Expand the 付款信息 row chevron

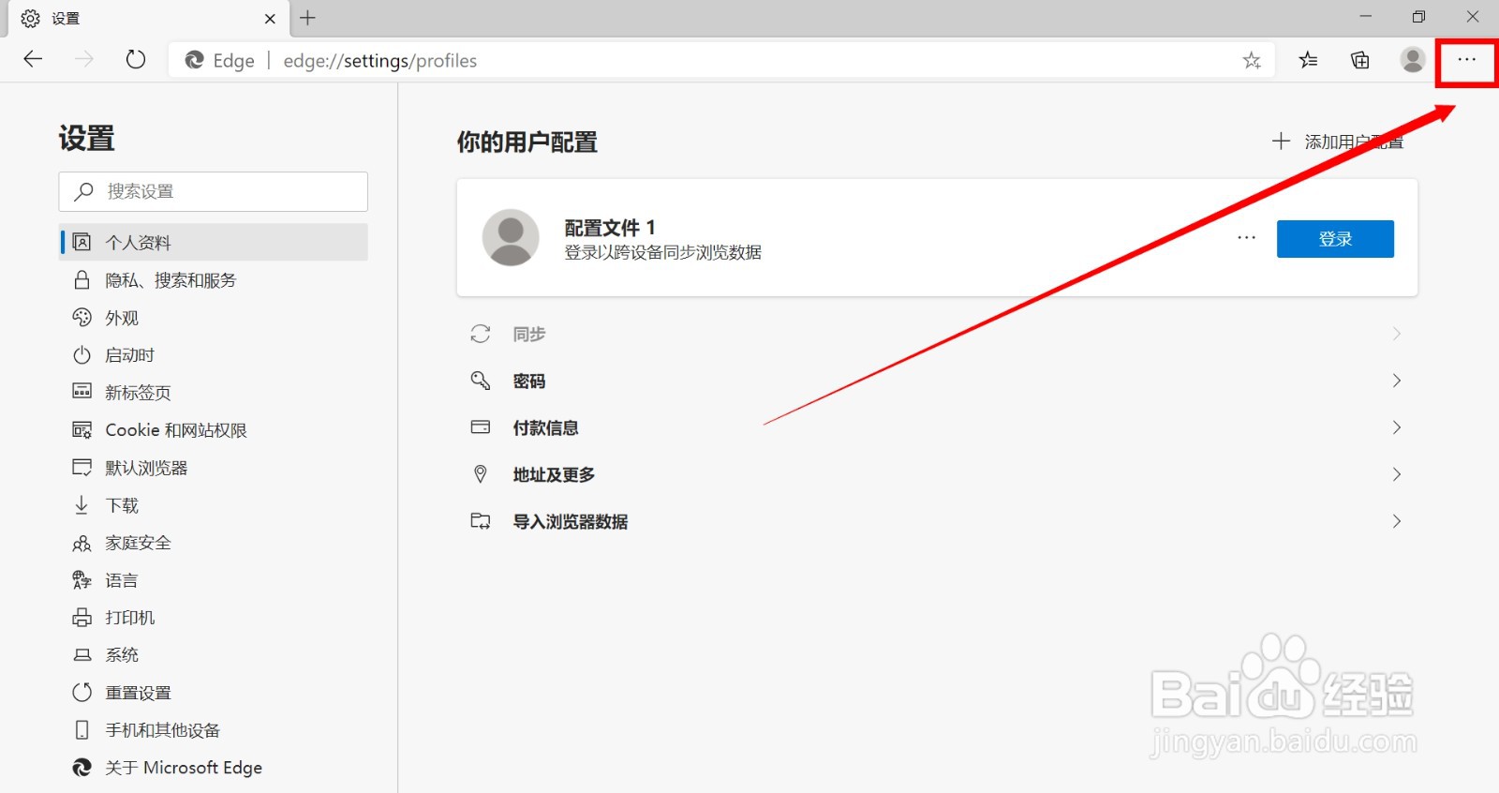(x=1396, y=427)
